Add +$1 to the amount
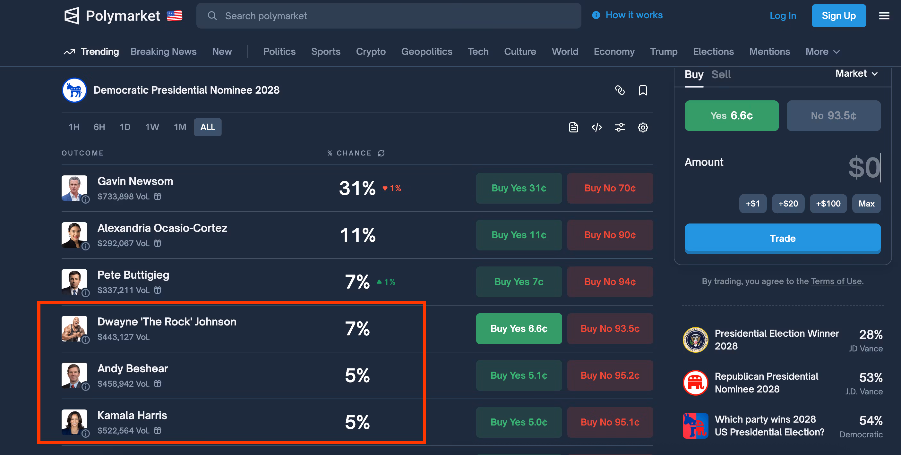This screenshot has width=901, height=455. click(753, 203)
